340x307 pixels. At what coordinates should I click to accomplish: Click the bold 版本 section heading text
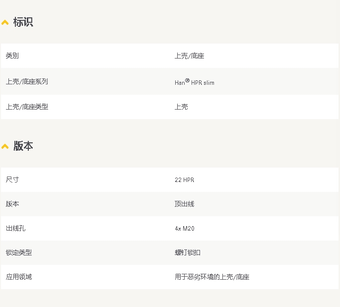[x=23, y=146]
